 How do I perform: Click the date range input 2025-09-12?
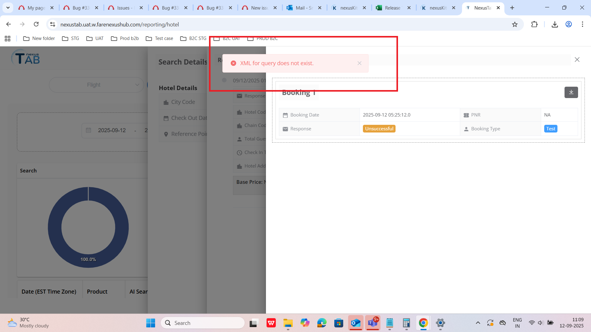(112, 130)
